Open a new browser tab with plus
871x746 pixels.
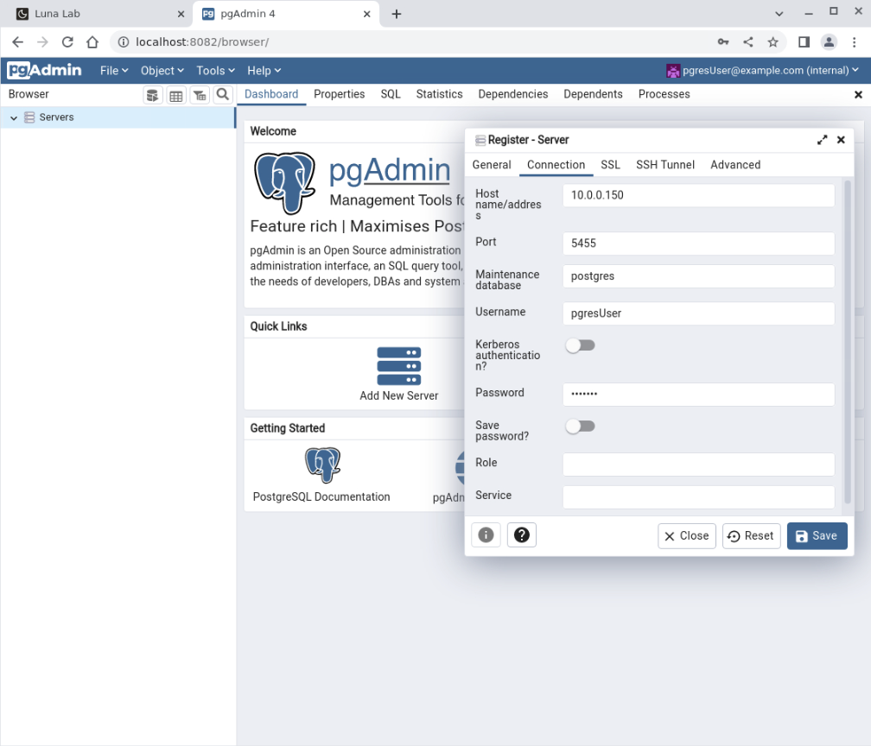(396, 15)
